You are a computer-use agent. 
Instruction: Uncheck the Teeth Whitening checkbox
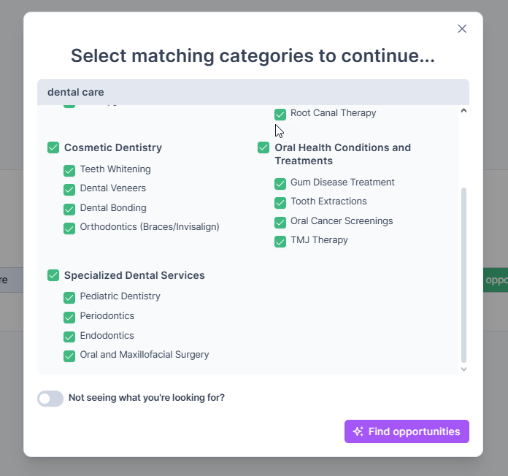(69, 170)
